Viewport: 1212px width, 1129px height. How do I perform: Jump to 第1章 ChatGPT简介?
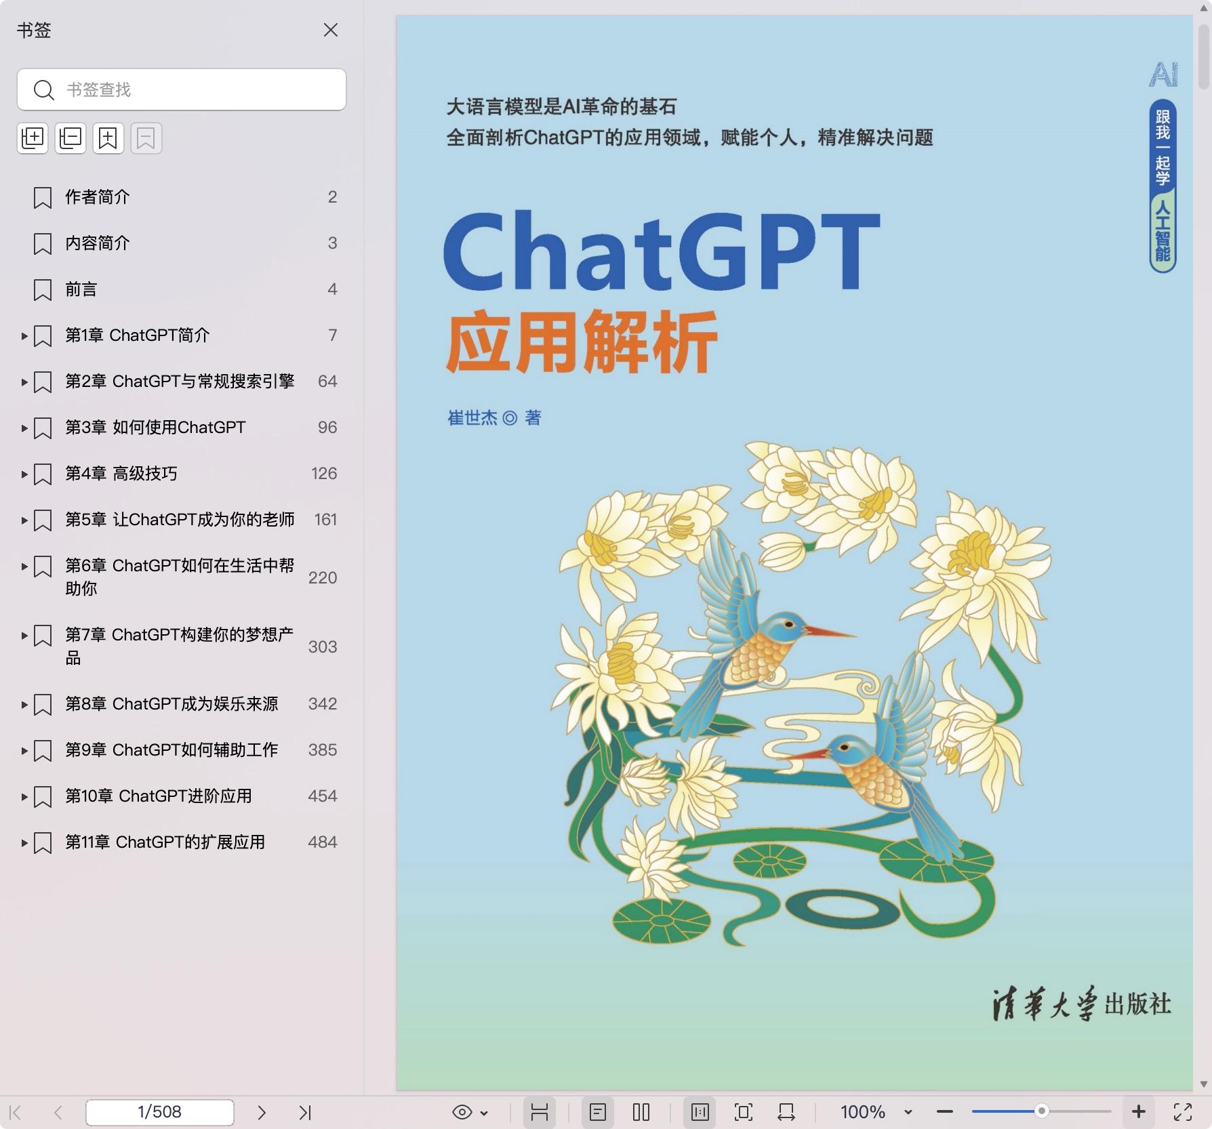point(138,335)
